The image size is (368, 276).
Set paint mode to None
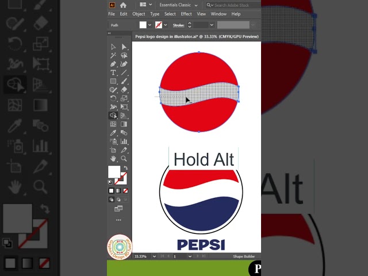pyautogui.click(x=125, y=191)
